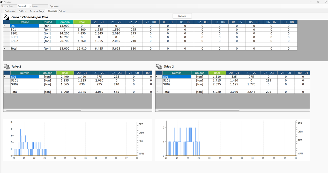Screen dimensions: 328x173
Task: Sort by the Semanal column header
Action: coord(64,22)
